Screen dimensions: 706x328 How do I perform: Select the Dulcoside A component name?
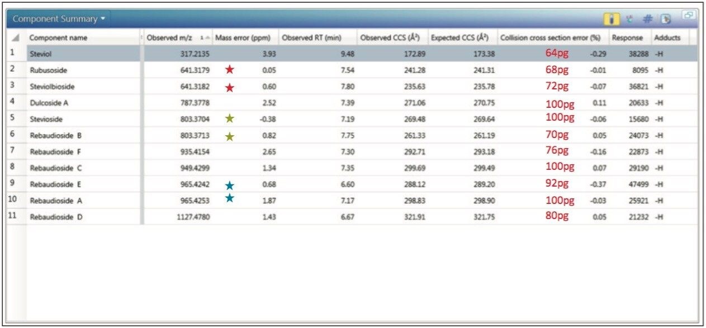49,103
